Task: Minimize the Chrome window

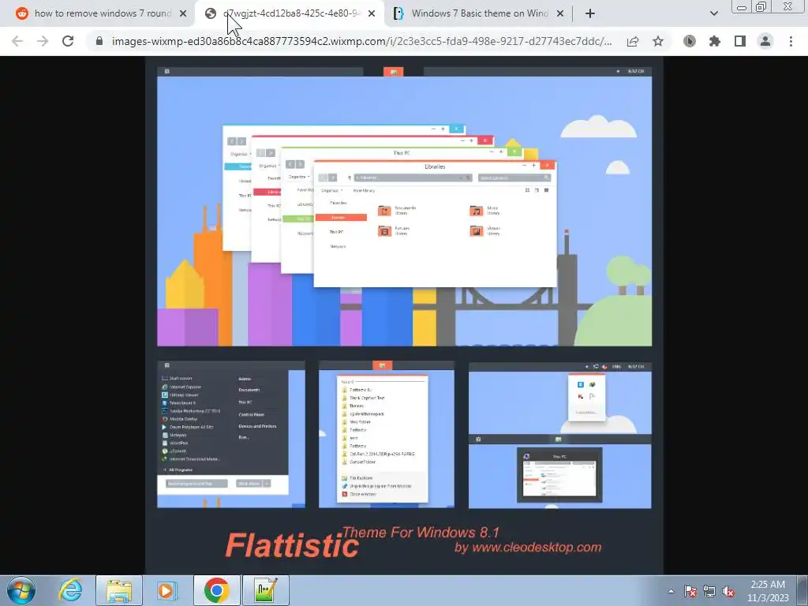Action: (x=742, y=7)
